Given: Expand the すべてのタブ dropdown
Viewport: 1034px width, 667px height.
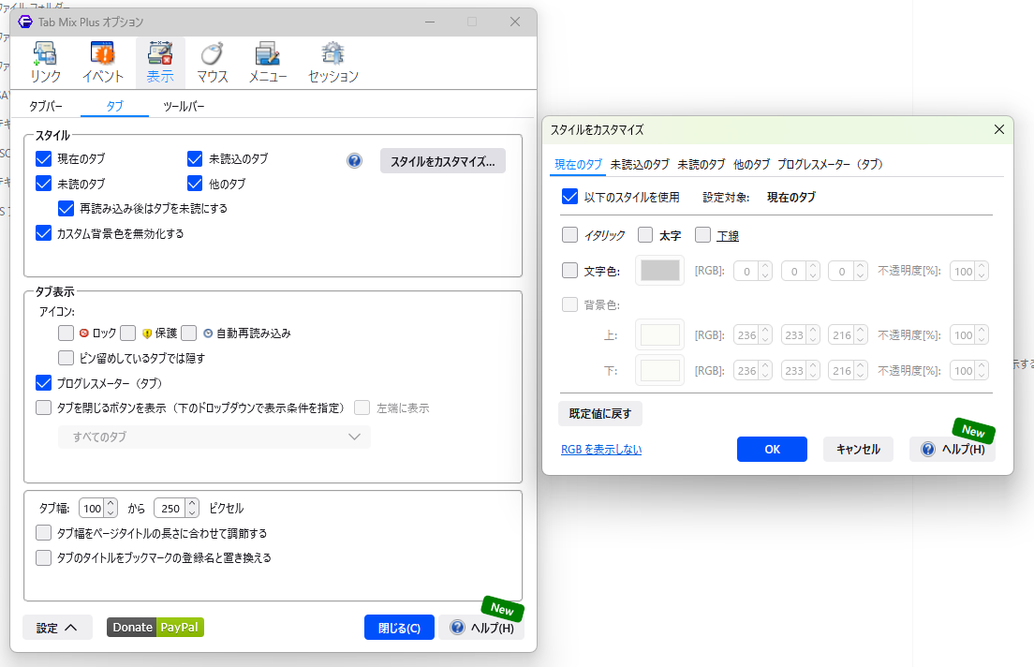Looking at the screenshot, I should point(214,437).
